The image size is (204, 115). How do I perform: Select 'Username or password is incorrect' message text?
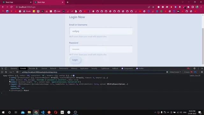coord(52,80)
